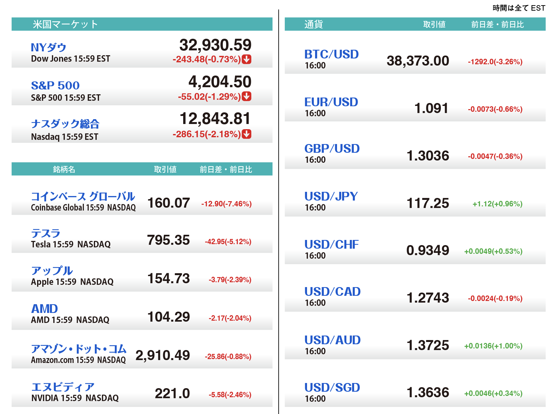Open the BTC/USD currency pair
The height and width of the screenshot is (414, 556).
point(332,54)
